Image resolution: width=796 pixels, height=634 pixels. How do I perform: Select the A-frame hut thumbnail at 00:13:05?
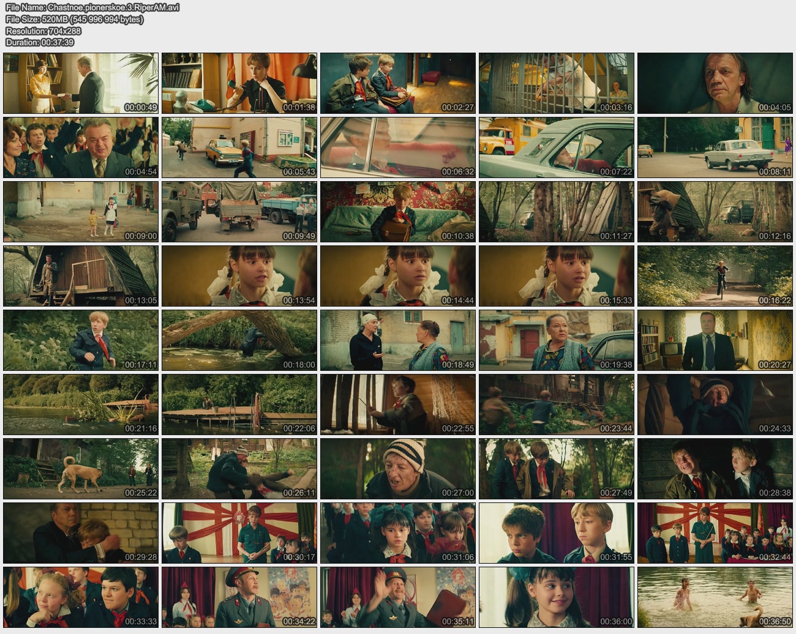(81, 276)
